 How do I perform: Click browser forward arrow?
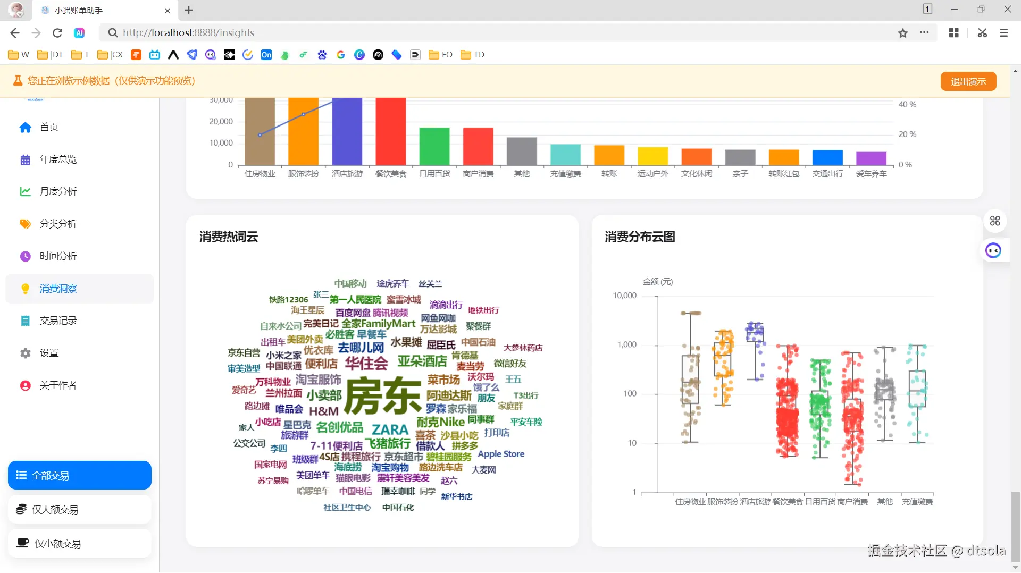point(36,33)
